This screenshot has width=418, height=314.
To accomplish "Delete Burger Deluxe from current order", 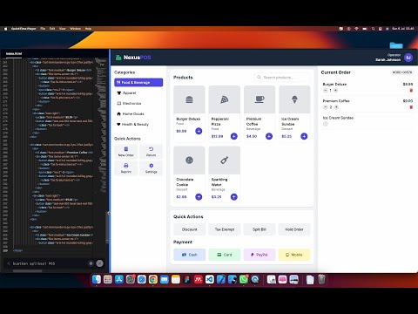I will [x=411, y=91].
